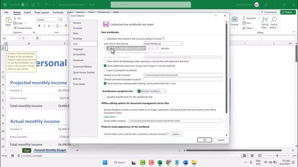This screenshot has width=298, height=167.
Task: Click the Clear eraser icon
Action: coord(244,28)
